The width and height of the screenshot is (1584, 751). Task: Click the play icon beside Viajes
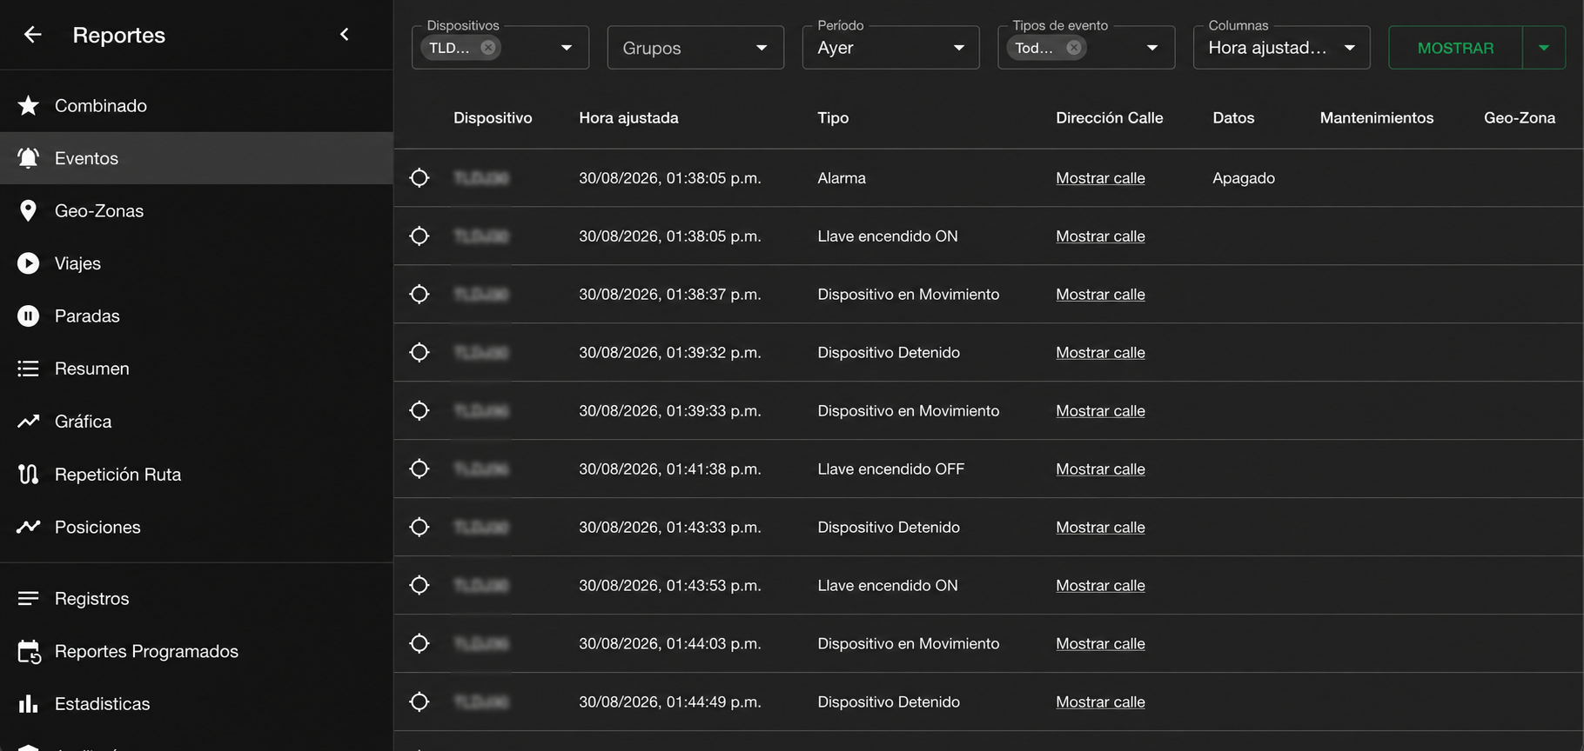coord(29,263)
